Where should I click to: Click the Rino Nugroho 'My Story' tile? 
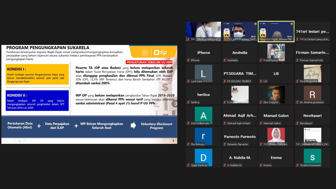(x=312, y=73)
